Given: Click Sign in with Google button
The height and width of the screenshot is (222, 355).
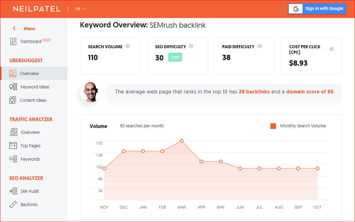Looking at the screenshot, I should [317, 9].
